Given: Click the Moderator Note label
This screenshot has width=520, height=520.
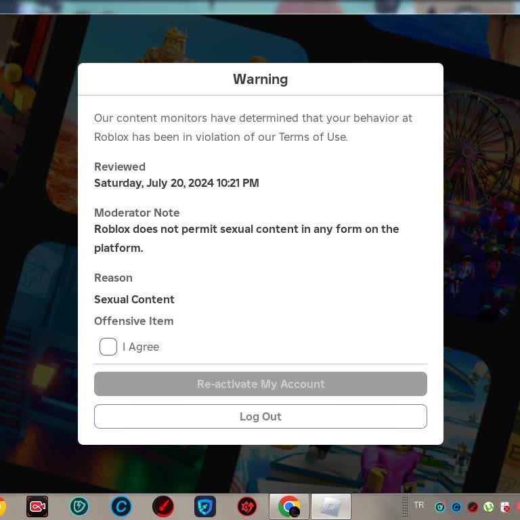Looking at the screenshot, I should pos(137,213).
